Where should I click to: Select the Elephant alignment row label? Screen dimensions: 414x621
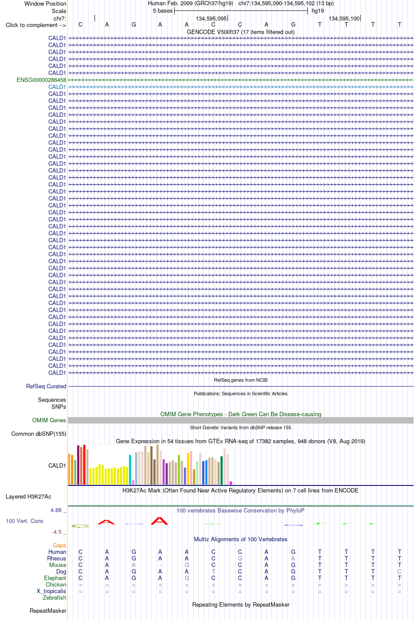tap(55, 578)
